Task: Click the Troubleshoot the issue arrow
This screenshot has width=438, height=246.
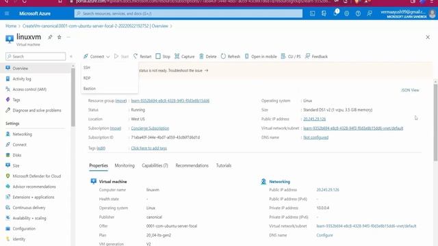Action: pos(207,70)
